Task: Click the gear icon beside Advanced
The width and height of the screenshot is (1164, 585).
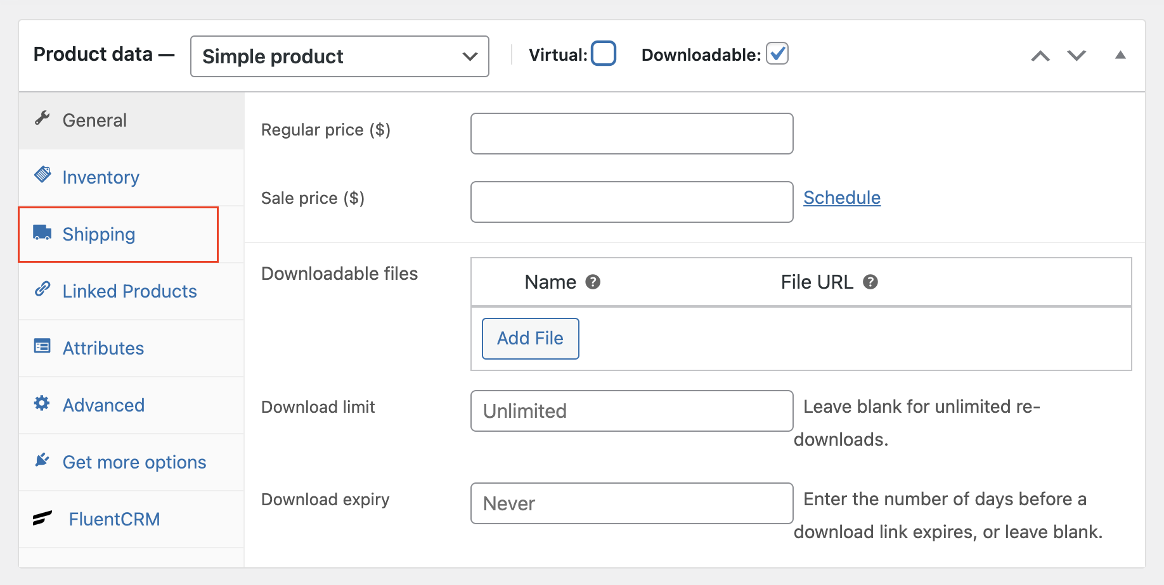Action: click(x=42, y=404)
